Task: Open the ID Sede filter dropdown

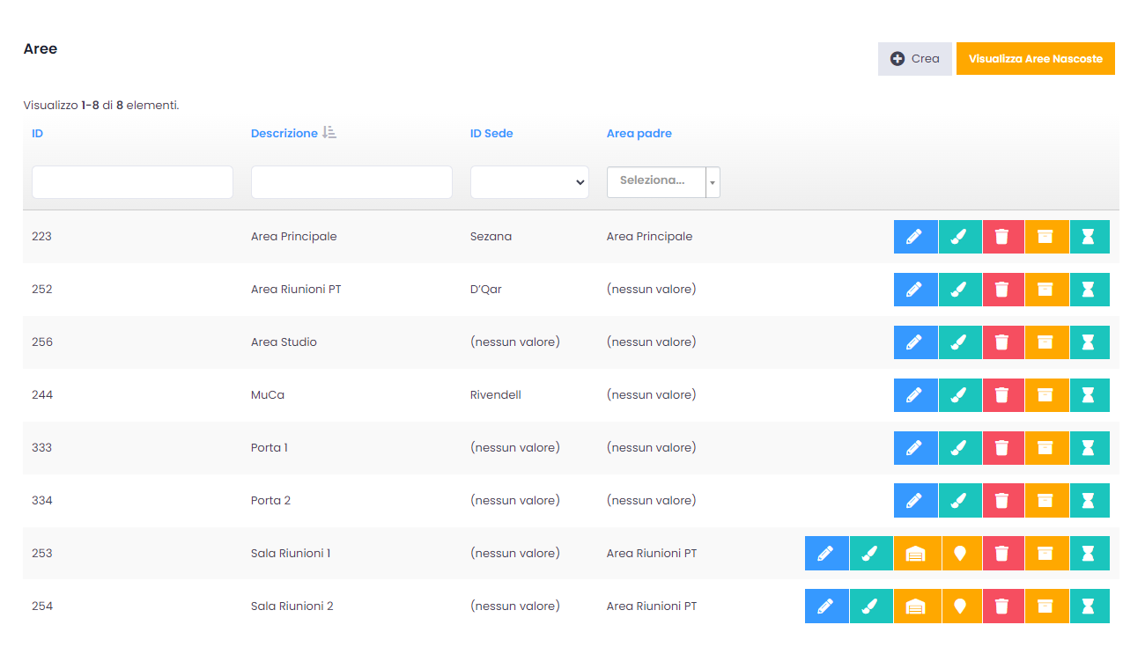Action: (x=529, y=182)
